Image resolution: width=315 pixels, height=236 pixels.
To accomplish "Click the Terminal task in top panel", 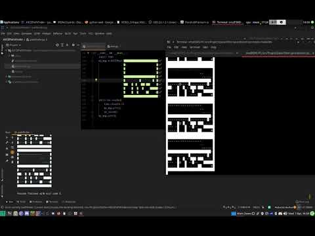I will click(228, 22).
